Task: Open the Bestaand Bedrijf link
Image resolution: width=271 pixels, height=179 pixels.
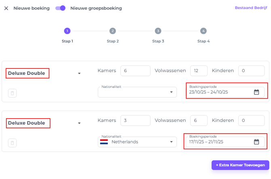Action: [x=251, y=8]
